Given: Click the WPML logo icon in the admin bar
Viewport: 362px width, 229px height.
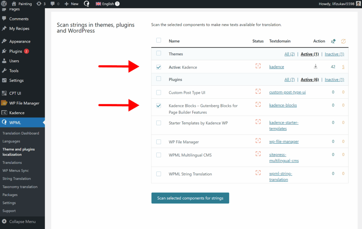Looking at the screenshot, I should [x=86, y=4].
